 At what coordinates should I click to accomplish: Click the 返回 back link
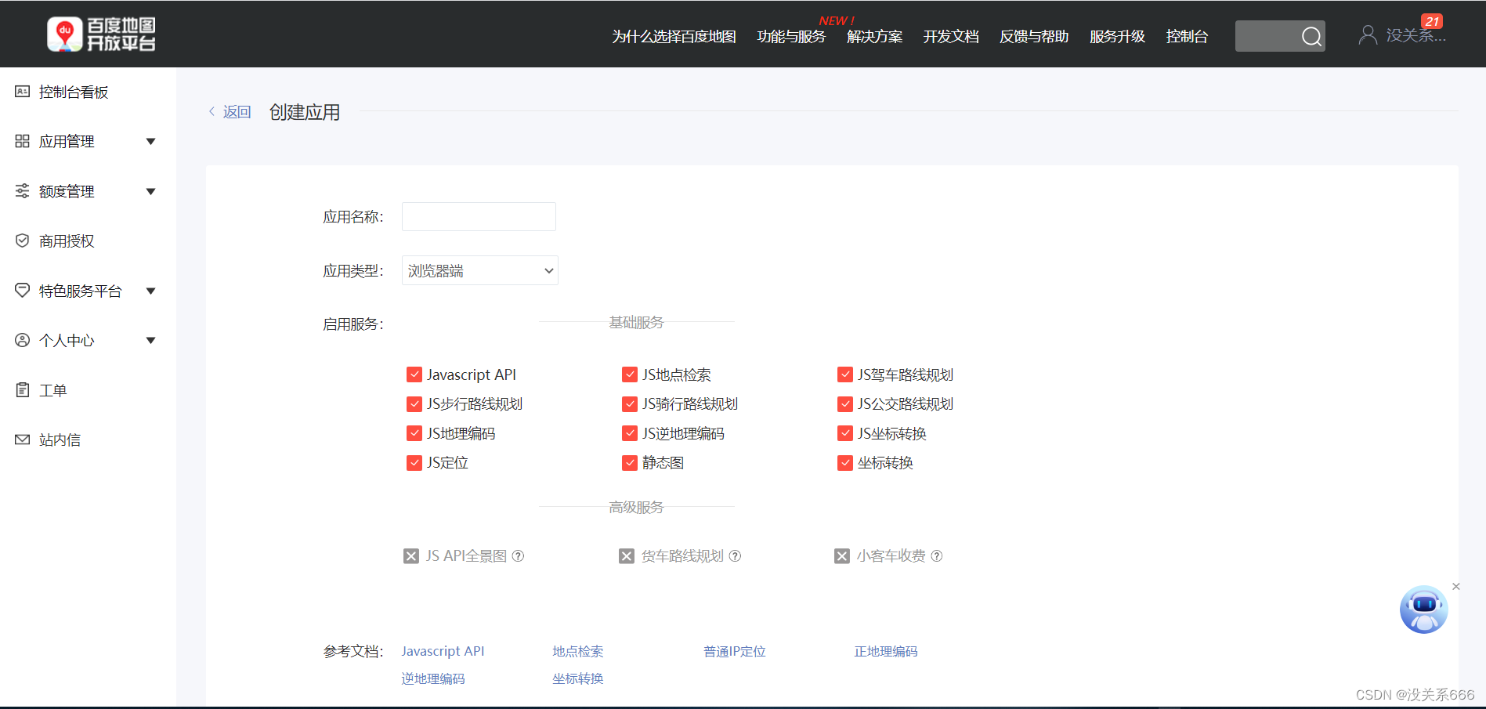[237, 111]
